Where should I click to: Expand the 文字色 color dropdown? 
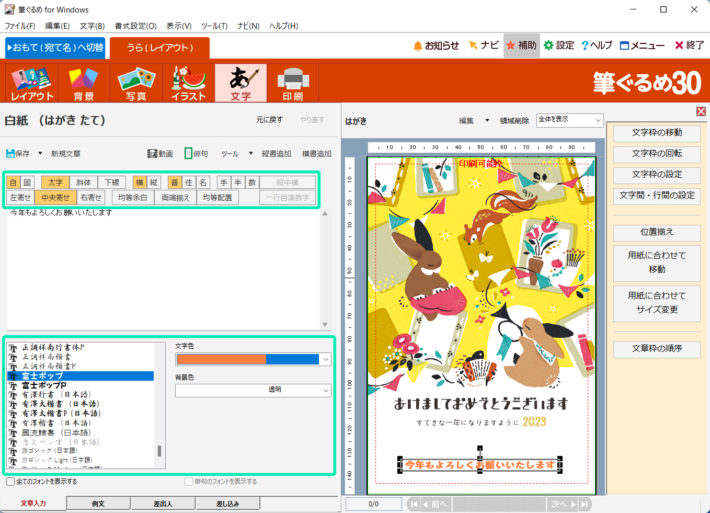pyautogui.click(x=326, y=359)
